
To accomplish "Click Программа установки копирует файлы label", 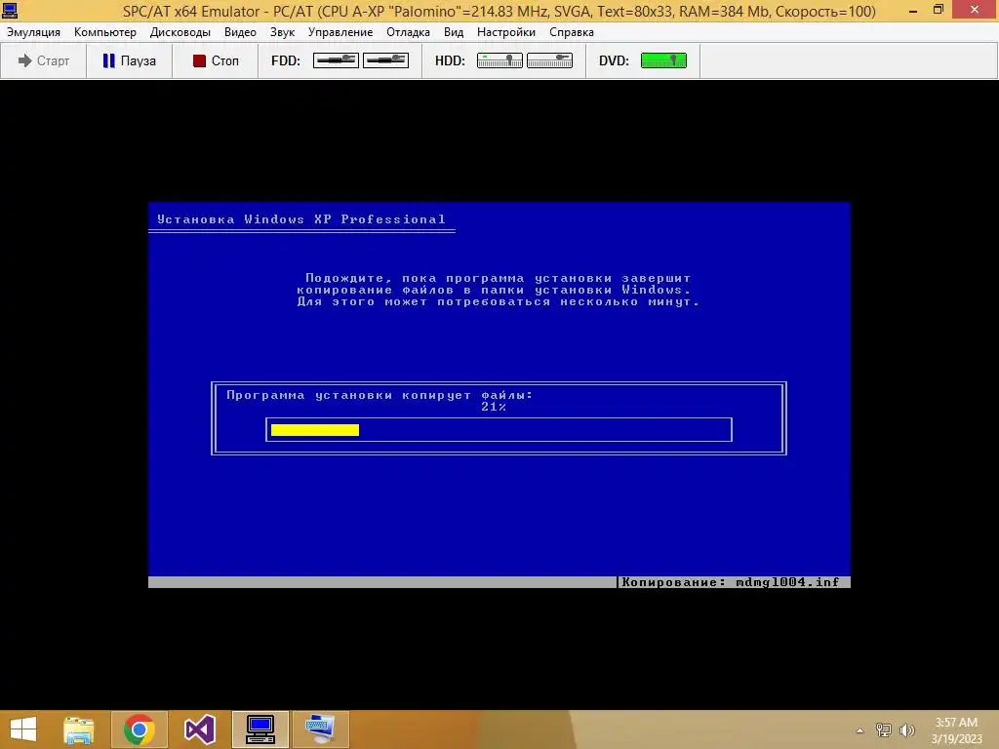I will (380, 395).
